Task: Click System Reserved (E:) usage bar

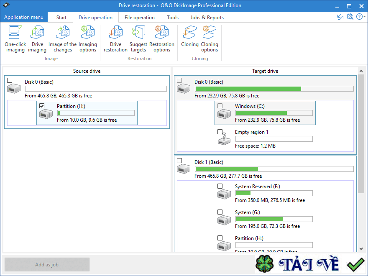Action: pos(274,193)
